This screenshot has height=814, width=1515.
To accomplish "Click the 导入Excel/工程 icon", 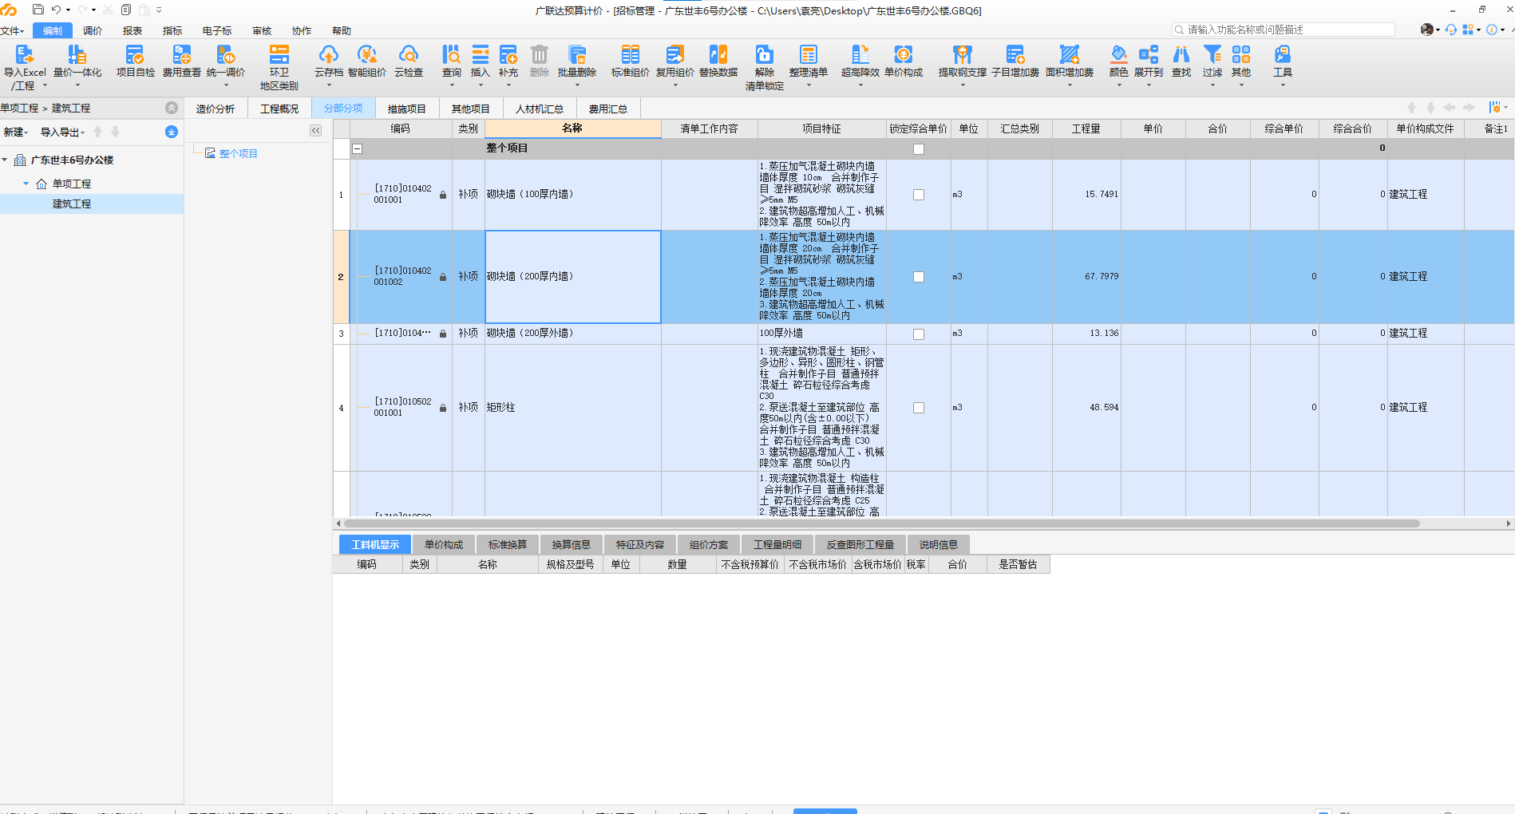I will (x=25, y=67).
